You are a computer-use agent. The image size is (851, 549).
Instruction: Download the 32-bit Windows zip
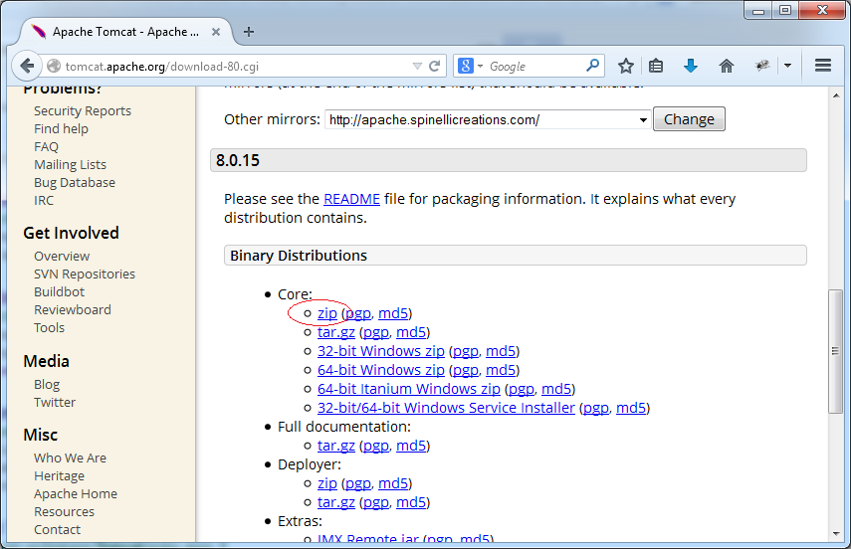pos(381,351)
